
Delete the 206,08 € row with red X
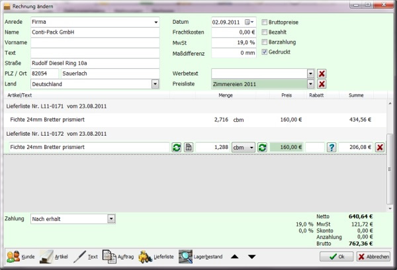point(380,147)
